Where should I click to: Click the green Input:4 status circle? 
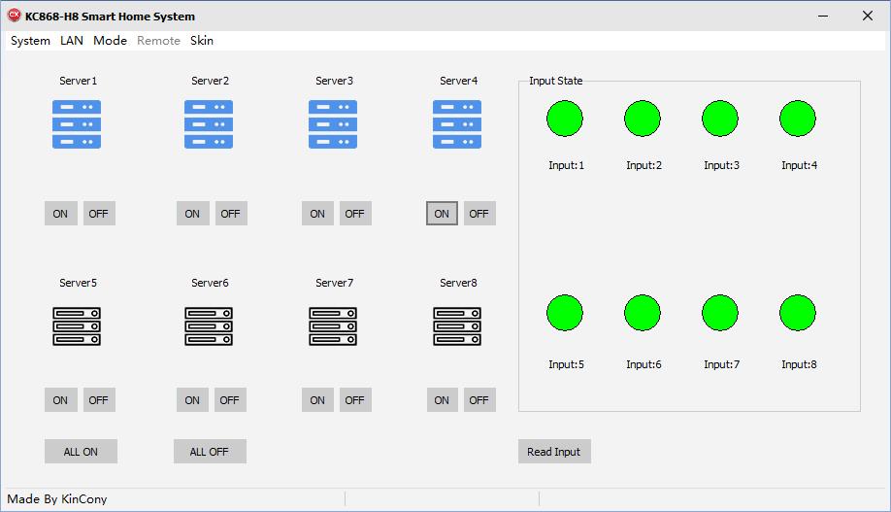(x=798, y=119)
